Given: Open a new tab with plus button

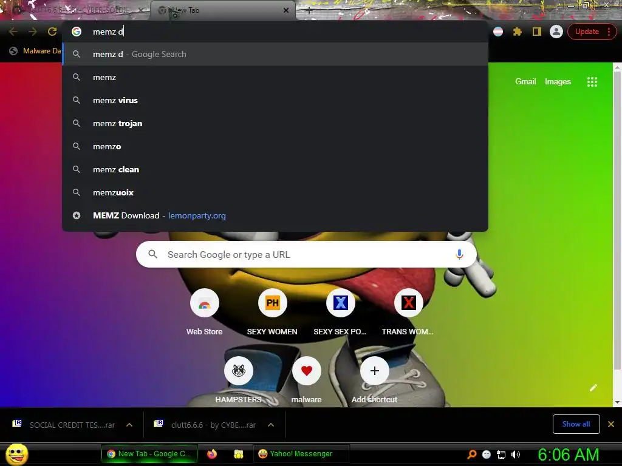Looking at the screenshot, I should (x=309, y=10).
